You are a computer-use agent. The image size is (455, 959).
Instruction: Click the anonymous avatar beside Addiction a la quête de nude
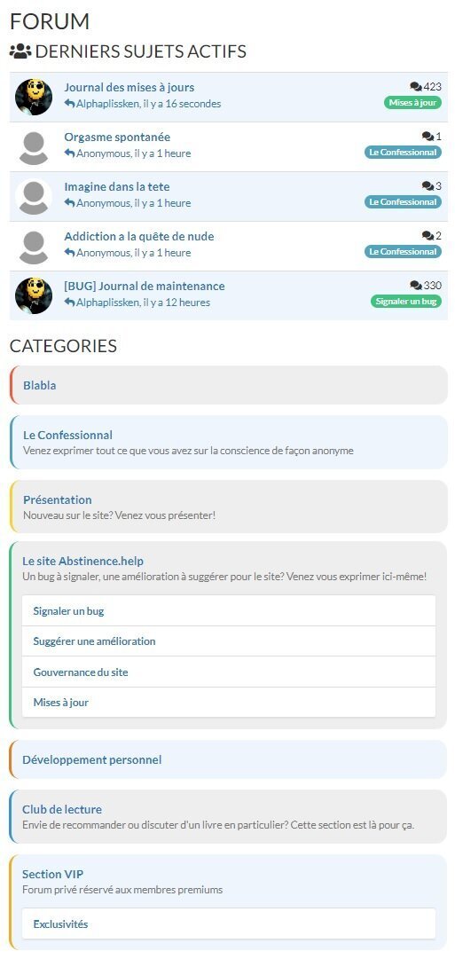pos(34,246)
